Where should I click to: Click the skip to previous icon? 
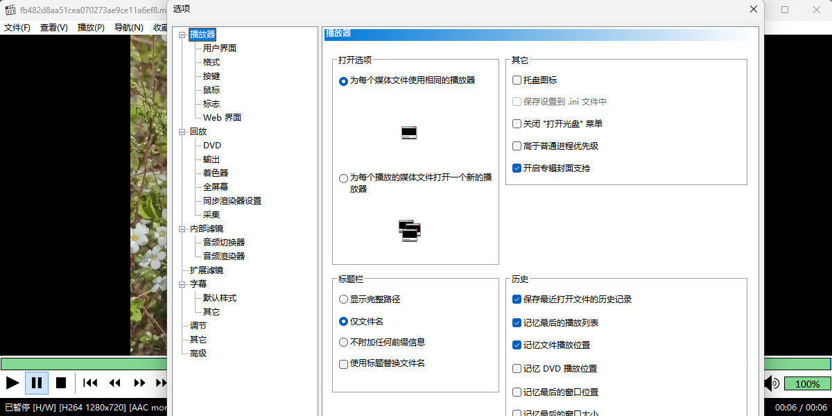tap(90, 383)
